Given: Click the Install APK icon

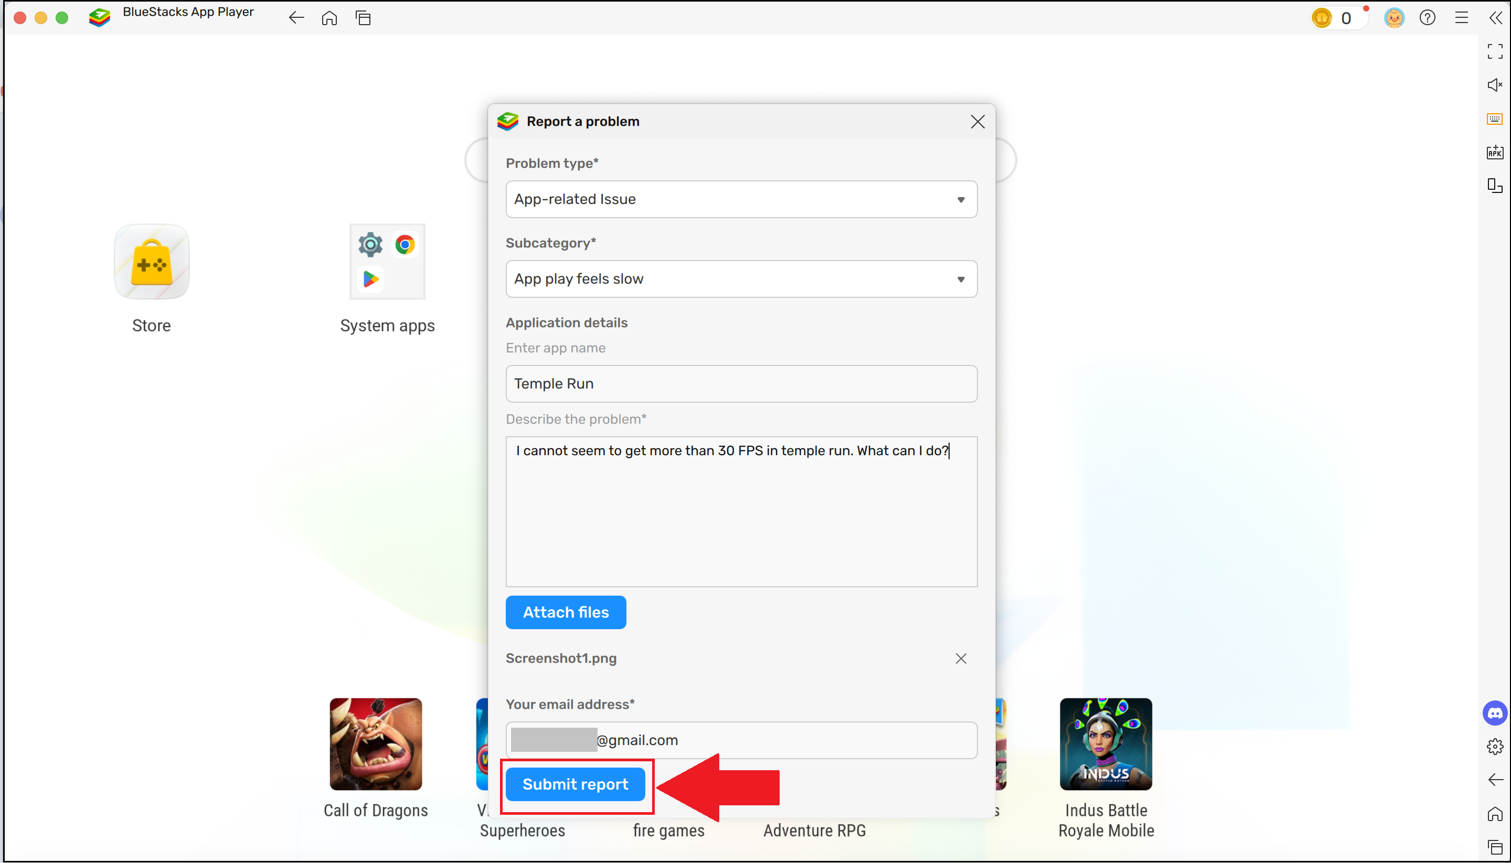Looking at the screenshot, I should [1495, 153].
